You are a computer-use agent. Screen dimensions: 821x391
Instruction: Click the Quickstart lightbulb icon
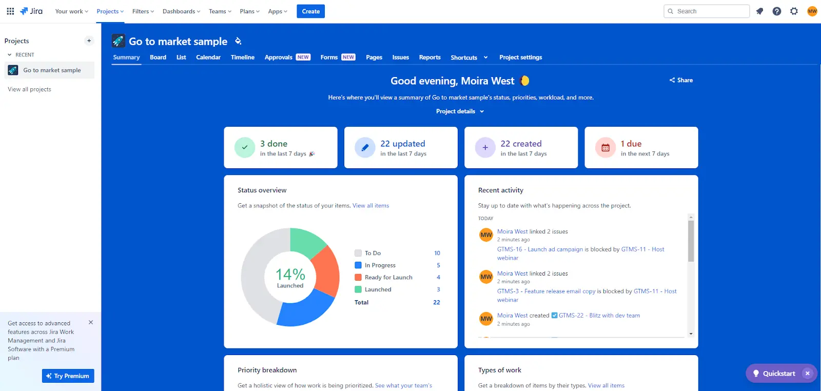point(756,374)
